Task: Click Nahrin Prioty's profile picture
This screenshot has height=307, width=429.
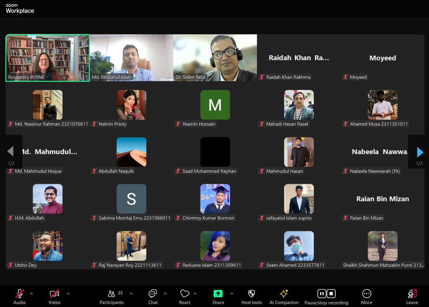Action: pyautogui.click(x=131, y=104)
